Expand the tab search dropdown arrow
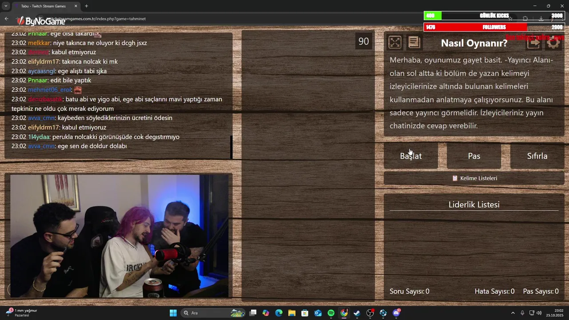 [6, 6]
